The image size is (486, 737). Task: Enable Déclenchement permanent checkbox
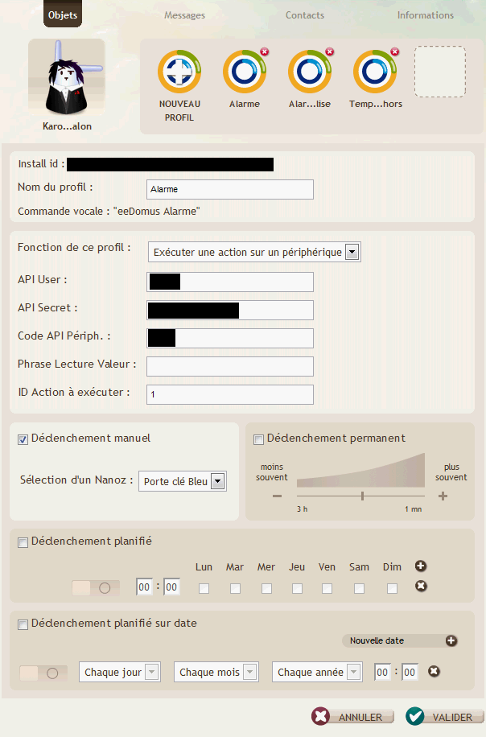click(258, 439)
